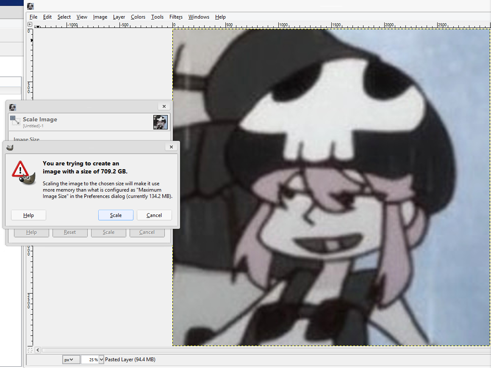
Task: Cancel the 709.2 GB warning dialog
Action: [154, 215]
